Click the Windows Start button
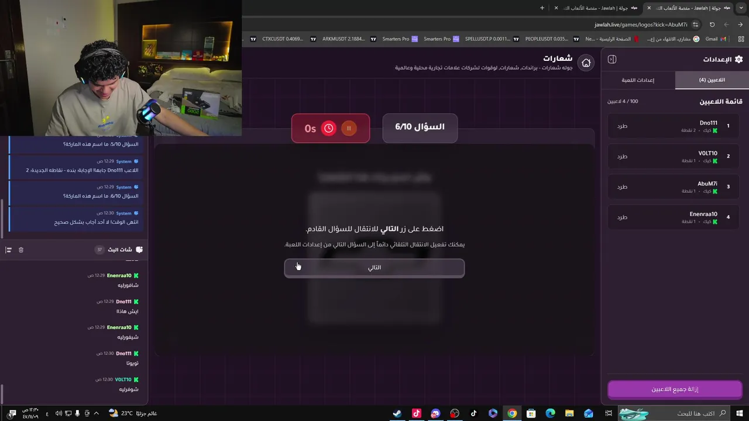This screenshot has height=421, width=749. pyautogui.click(x=740, y=413)
